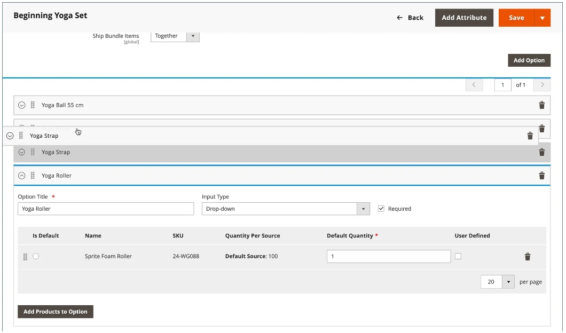Click the Yoga Roller header title
The width and height of the screenshot is (566, 333).
[x=57, y=176]
